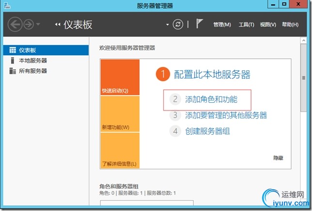Click the scrollbar up arrow
The height and width of the screenshot is (211, 312).
click(304, 41)
